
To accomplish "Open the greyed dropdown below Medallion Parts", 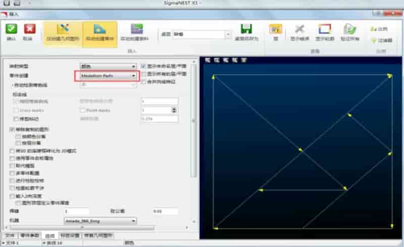I will (108, 85).
